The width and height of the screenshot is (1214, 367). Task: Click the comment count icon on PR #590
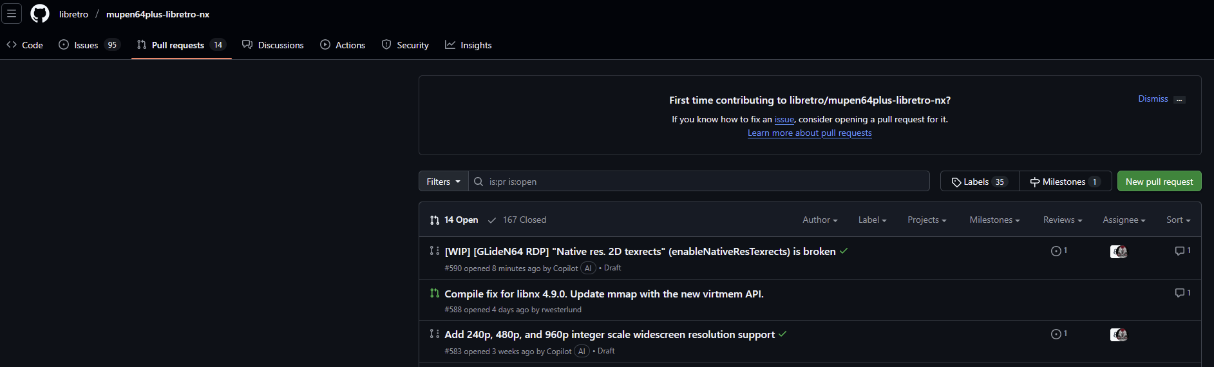coord(1182,251)
